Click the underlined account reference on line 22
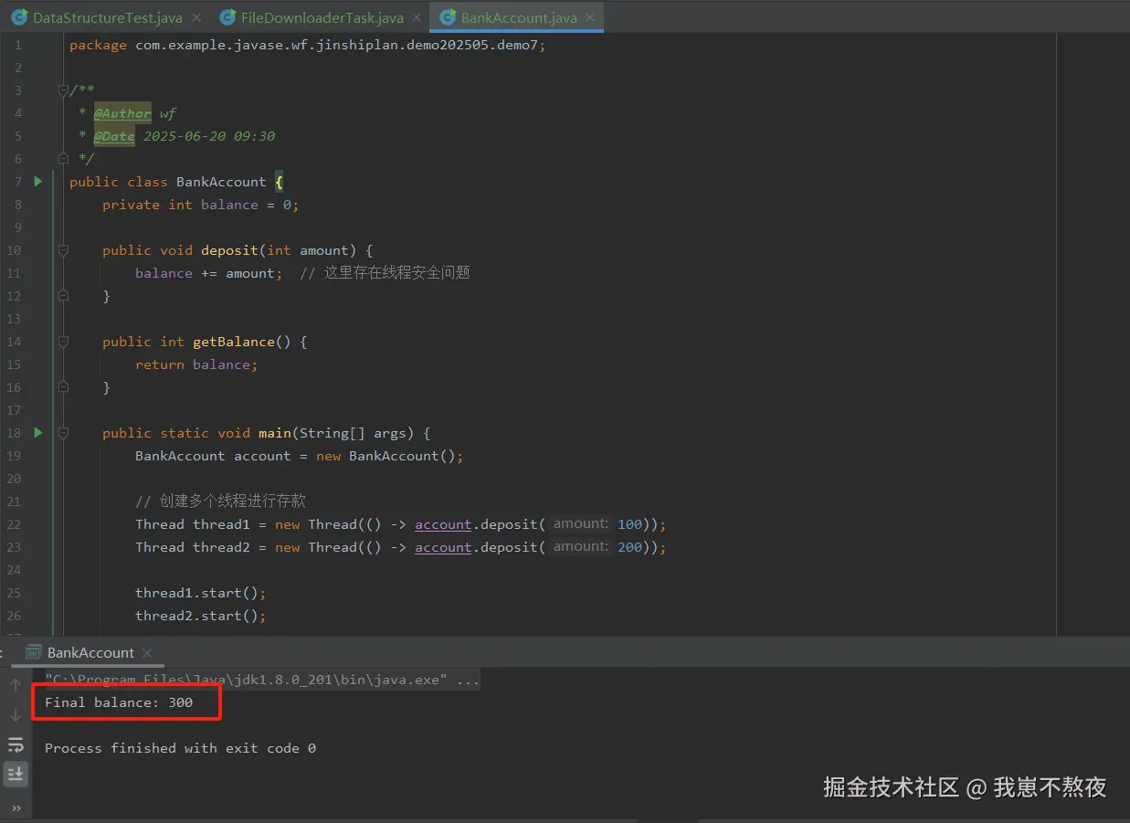The height and width of the screenshot is (823, 1130). click(x=443, y=524)
